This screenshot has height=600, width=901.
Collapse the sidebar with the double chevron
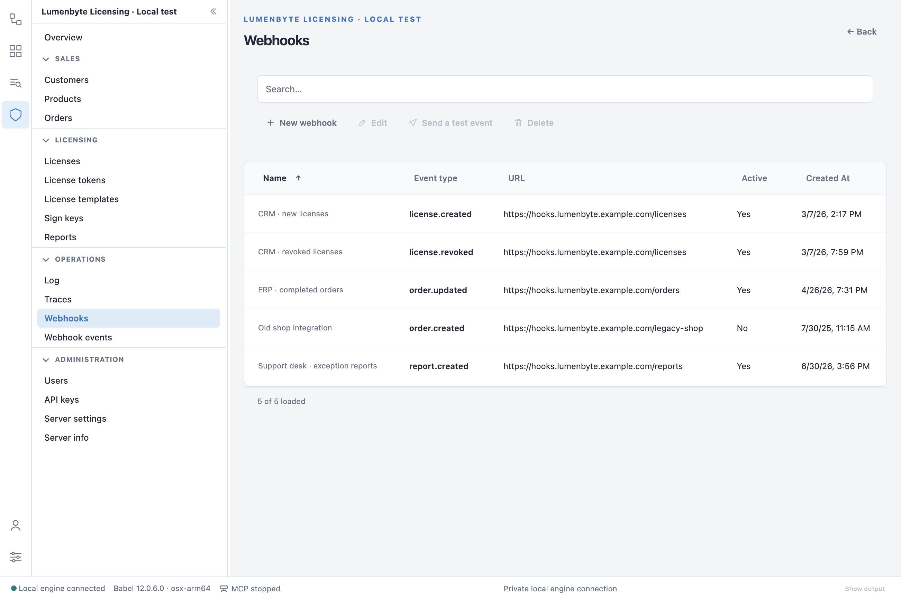(213, 11)
